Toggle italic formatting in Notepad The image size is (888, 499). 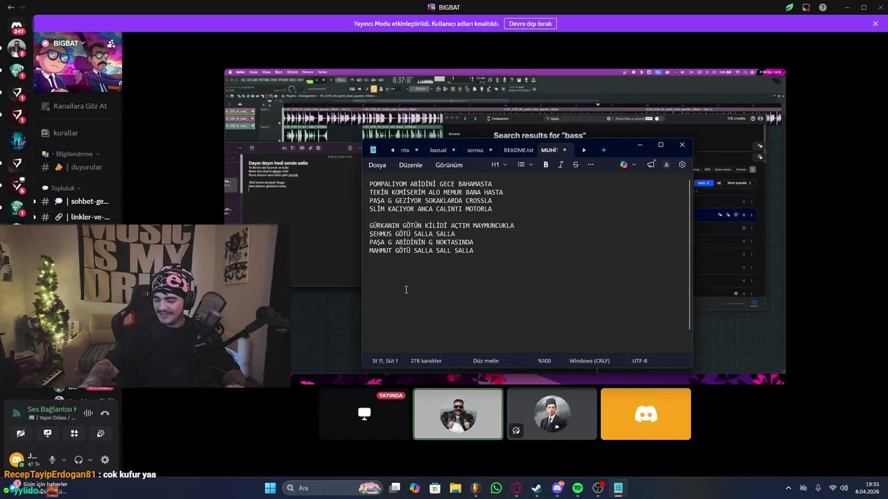click(x=561, y=165)
